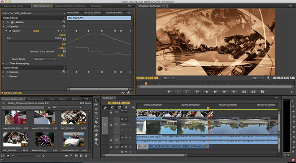Click Play button in Program monitor

click(215, 92)
